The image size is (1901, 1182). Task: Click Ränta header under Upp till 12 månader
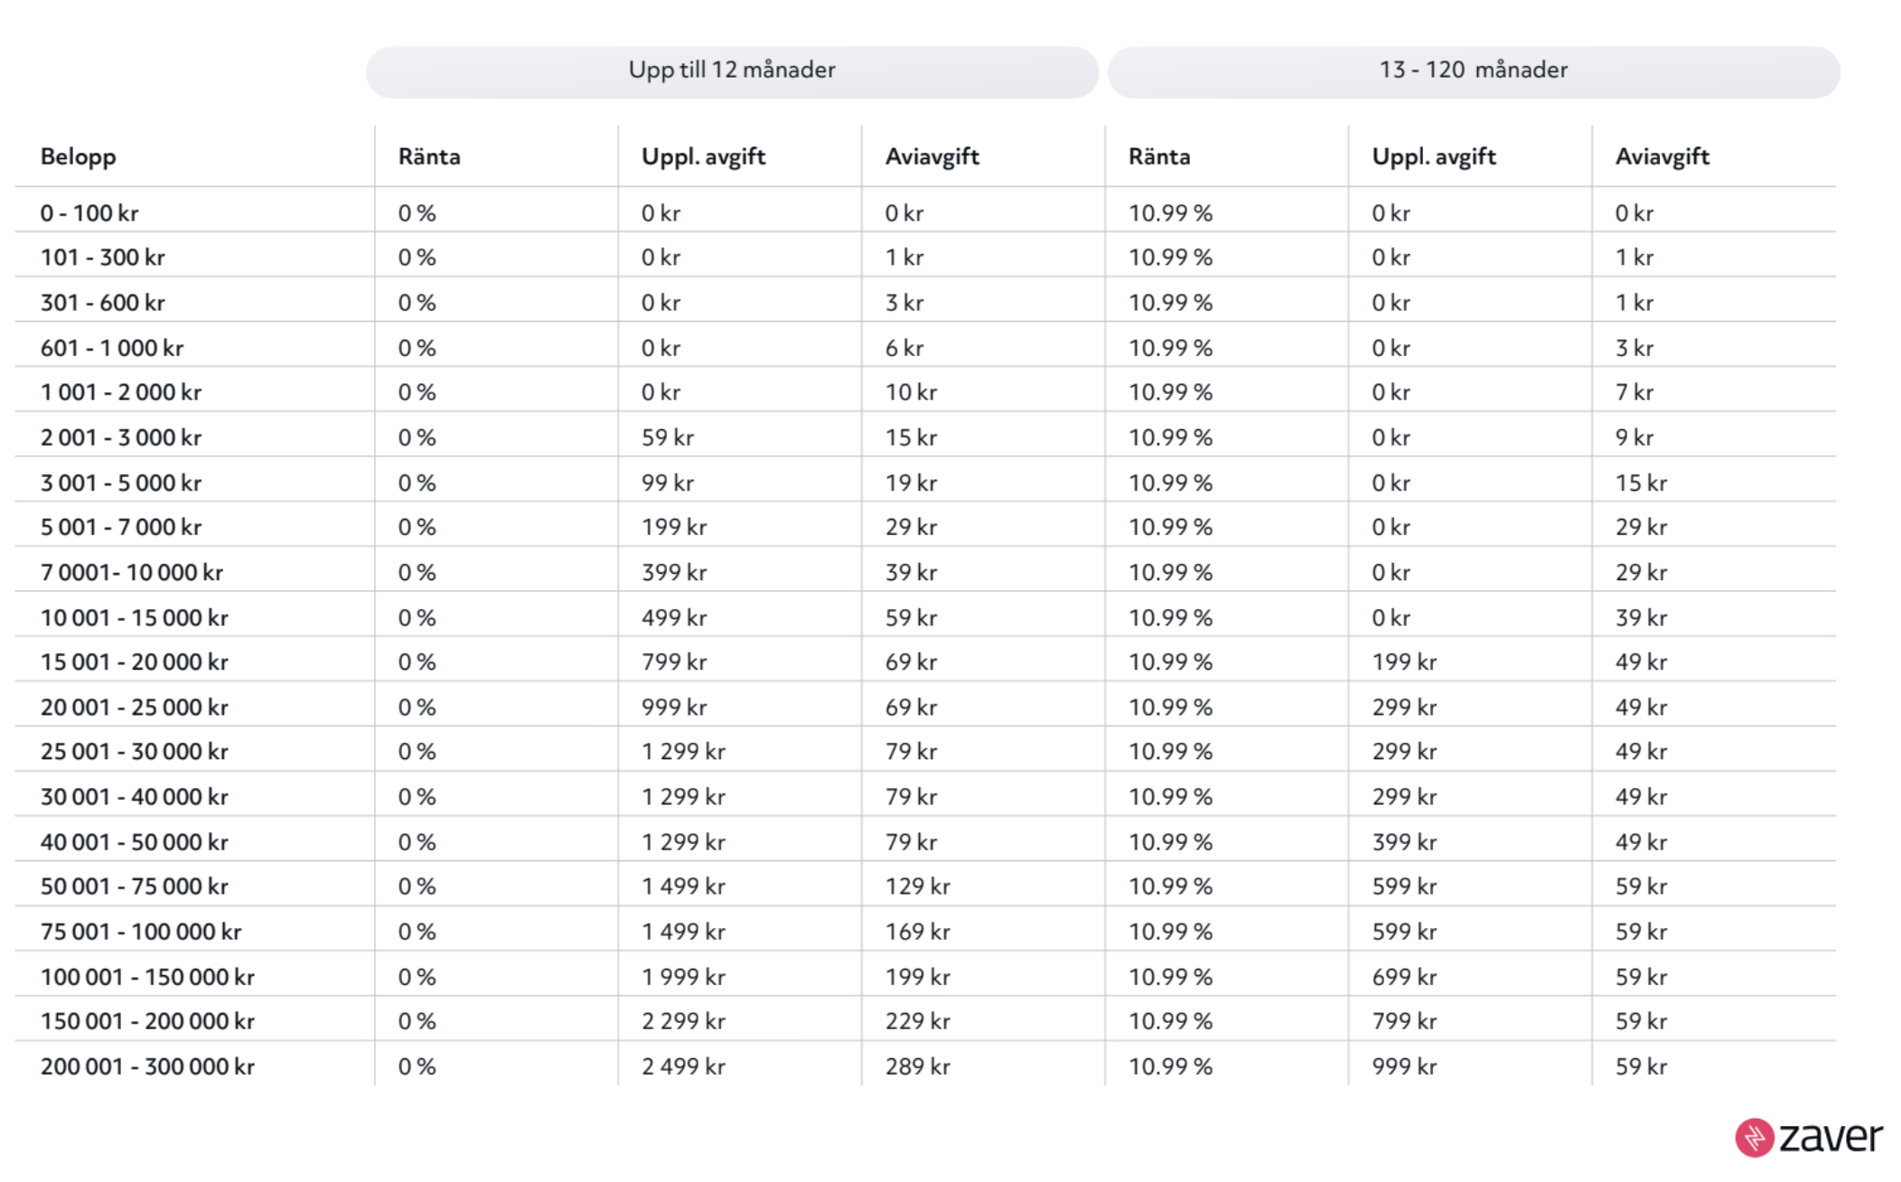click(429, 157)
